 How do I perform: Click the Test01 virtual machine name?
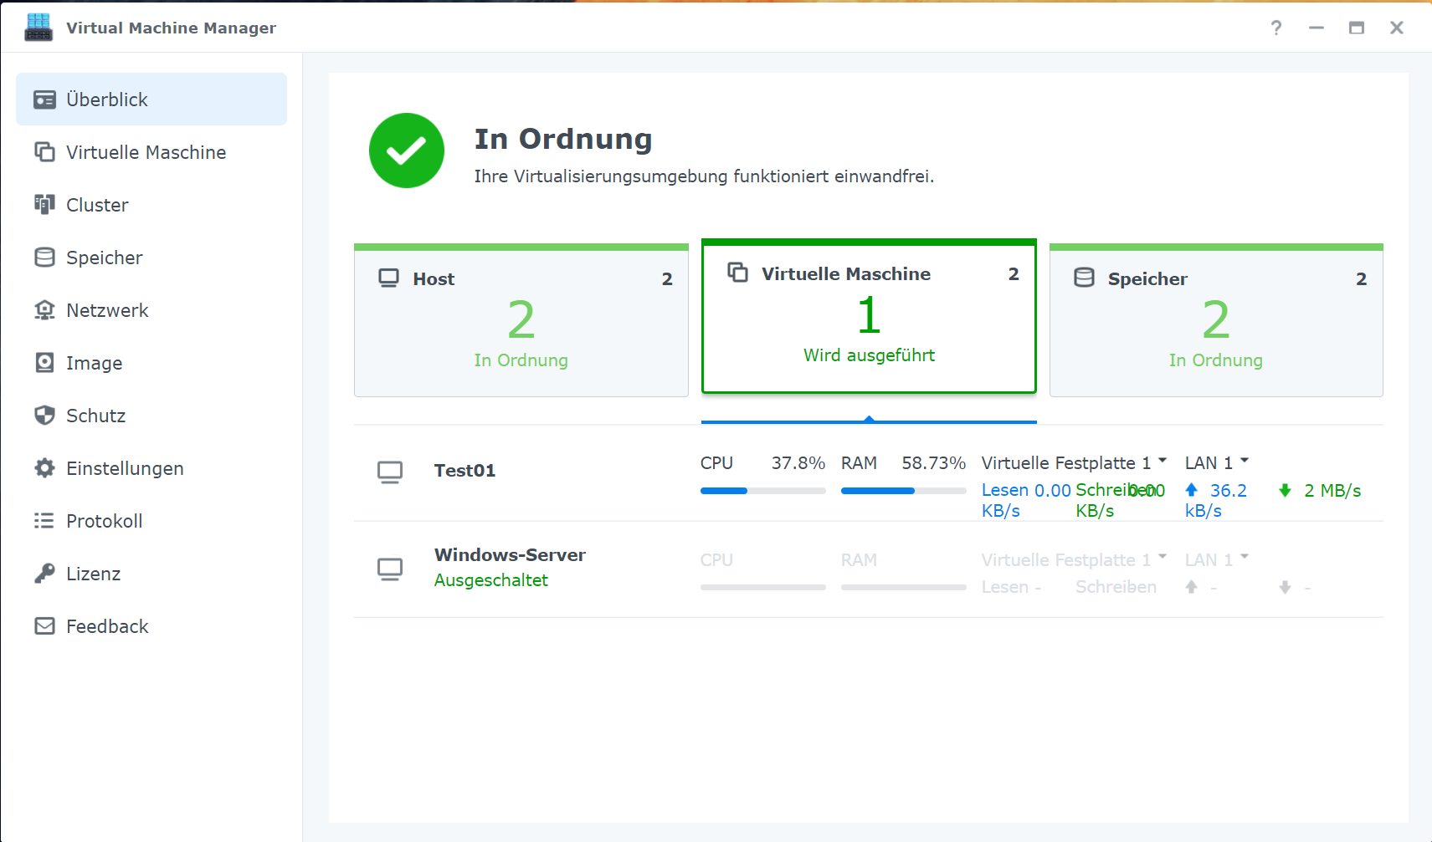[x=465, y=470]
